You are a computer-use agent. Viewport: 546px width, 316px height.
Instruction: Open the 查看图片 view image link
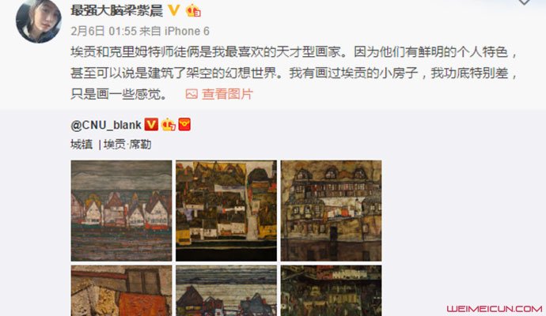(x=227, y=94)
